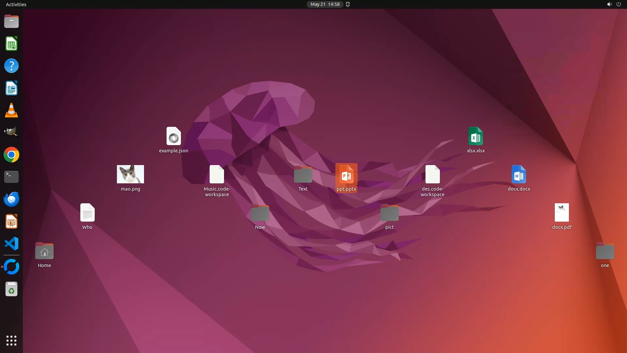Click the mao.png cat thumbnail
627x353 pixels.
130,174
